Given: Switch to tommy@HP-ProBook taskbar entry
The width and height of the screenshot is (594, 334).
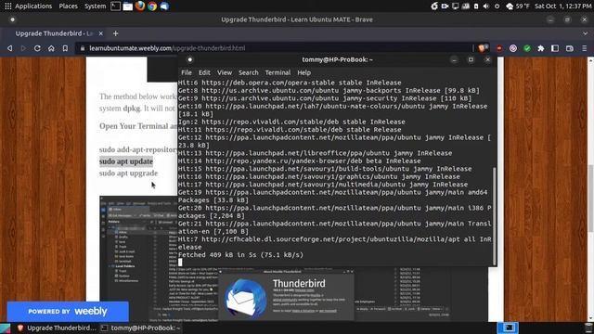Looking at the screenshot, I should [140, 328].
